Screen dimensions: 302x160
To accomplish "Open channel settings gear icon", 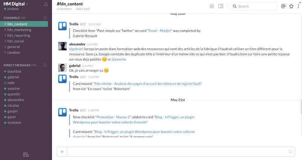I will [212, 6].
